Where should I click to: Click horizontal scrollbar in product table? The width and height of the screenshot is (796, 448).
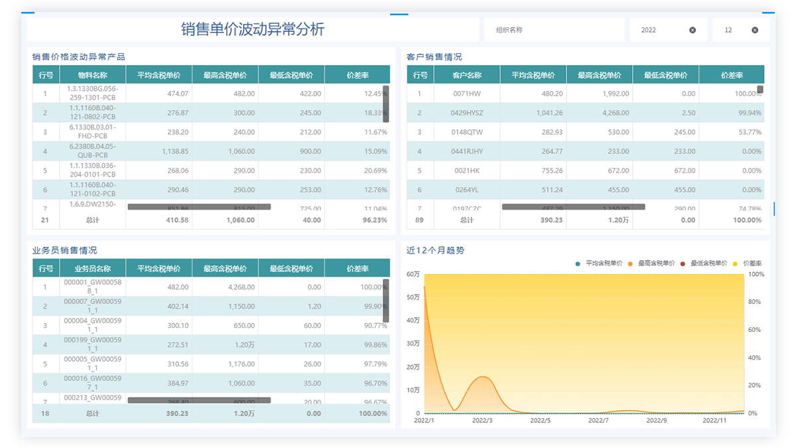199,207
